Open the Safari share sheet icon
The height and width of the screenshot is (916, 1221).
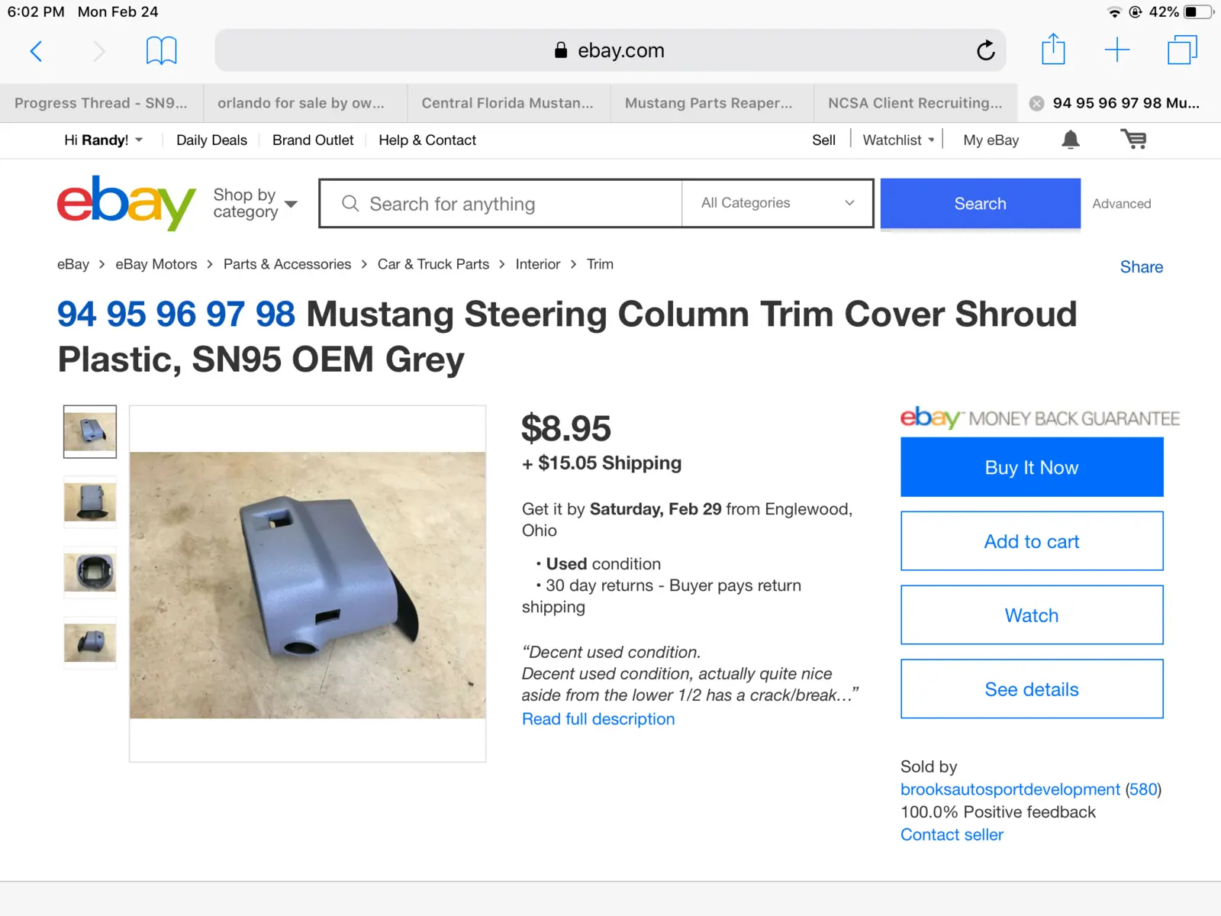tap(1053, 50)
